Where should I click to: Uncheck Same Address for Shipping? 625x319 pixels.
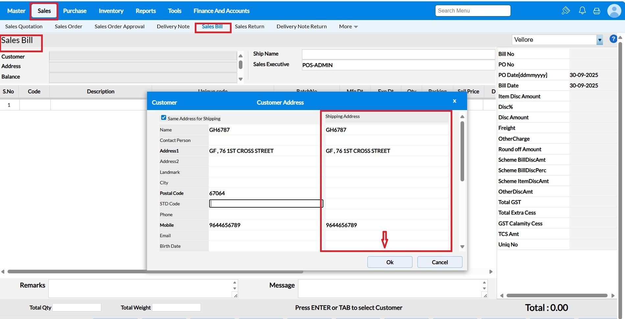coord(163,118)
